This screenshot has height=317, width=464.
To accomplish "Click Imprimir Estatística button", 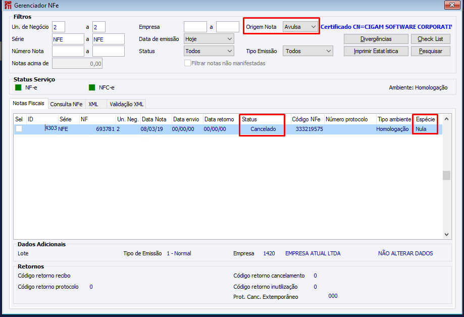I will [376, 51].
